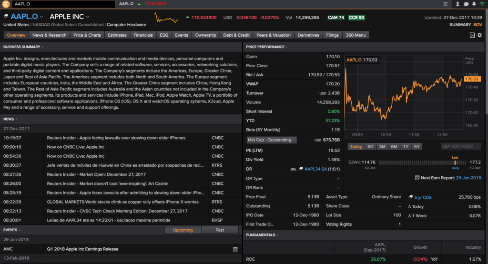Click the calendar icon beside Q1 2018 earnings
Screen dimensions: 488x264
(235, 249)
